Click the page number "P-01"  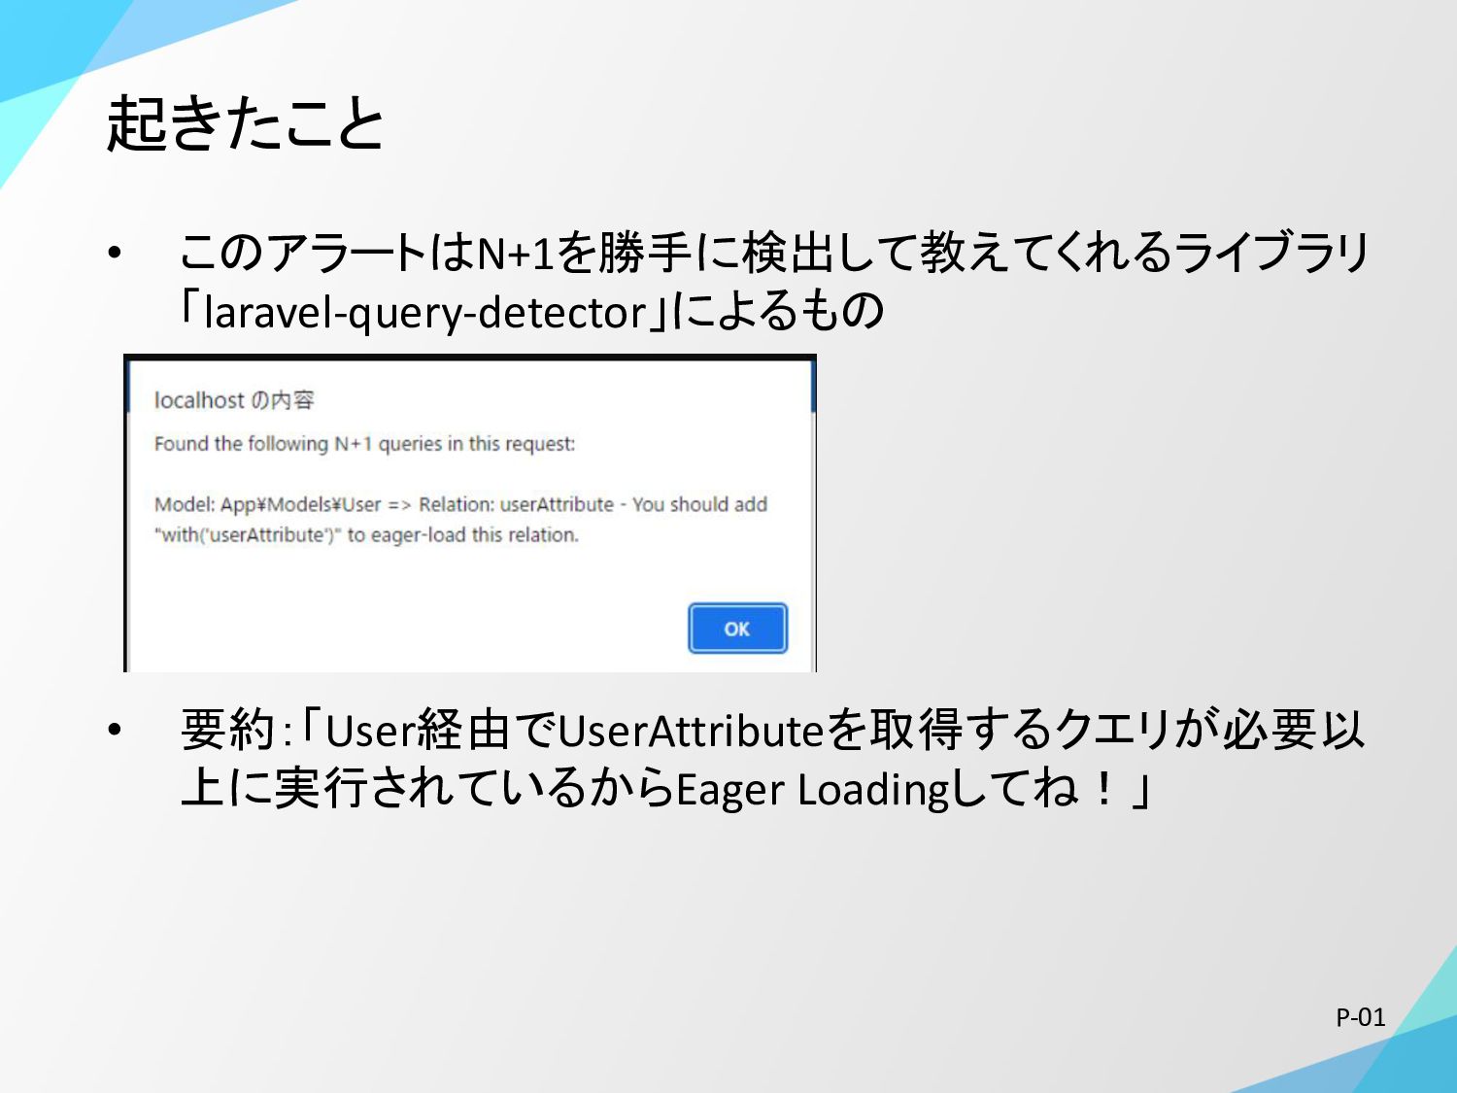coord(1360,1017)
